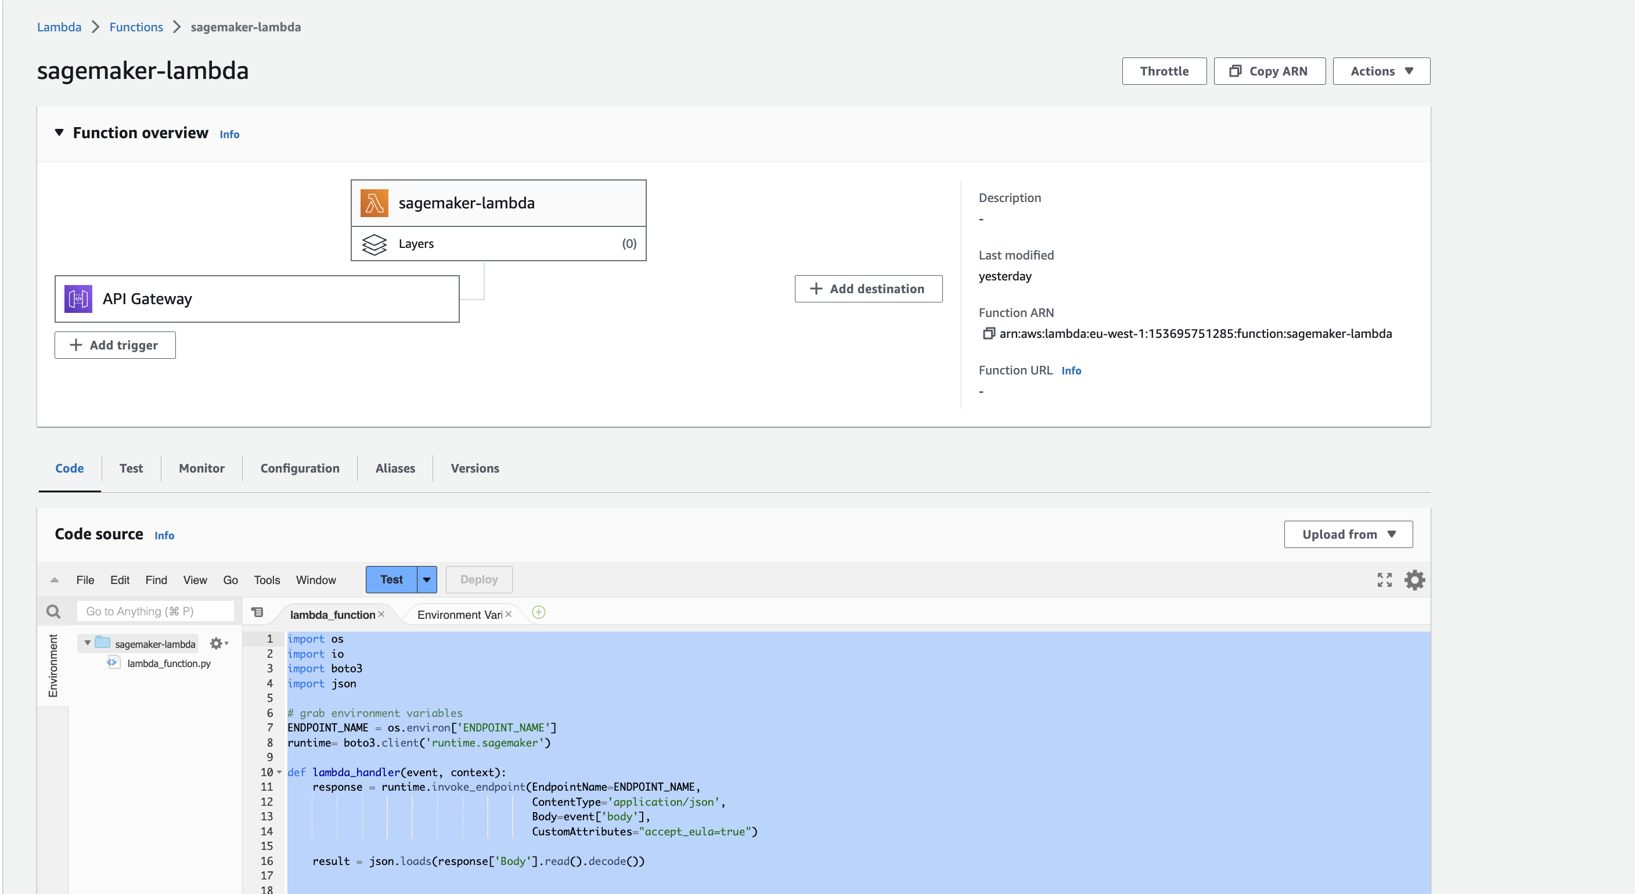The height and width of the screenshot is (894, 1635).
Task: Collapse the Function overview section
Action: 59,132
